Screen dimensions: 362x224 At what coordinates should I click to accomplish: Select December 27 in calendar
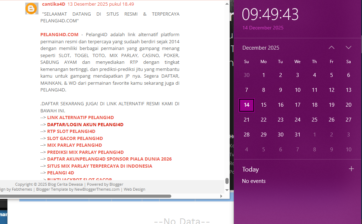[x=349, y=120]
